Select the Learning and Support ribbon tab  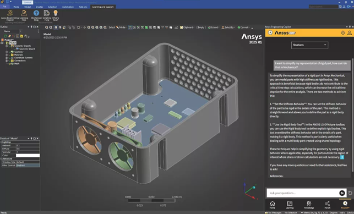103,7
